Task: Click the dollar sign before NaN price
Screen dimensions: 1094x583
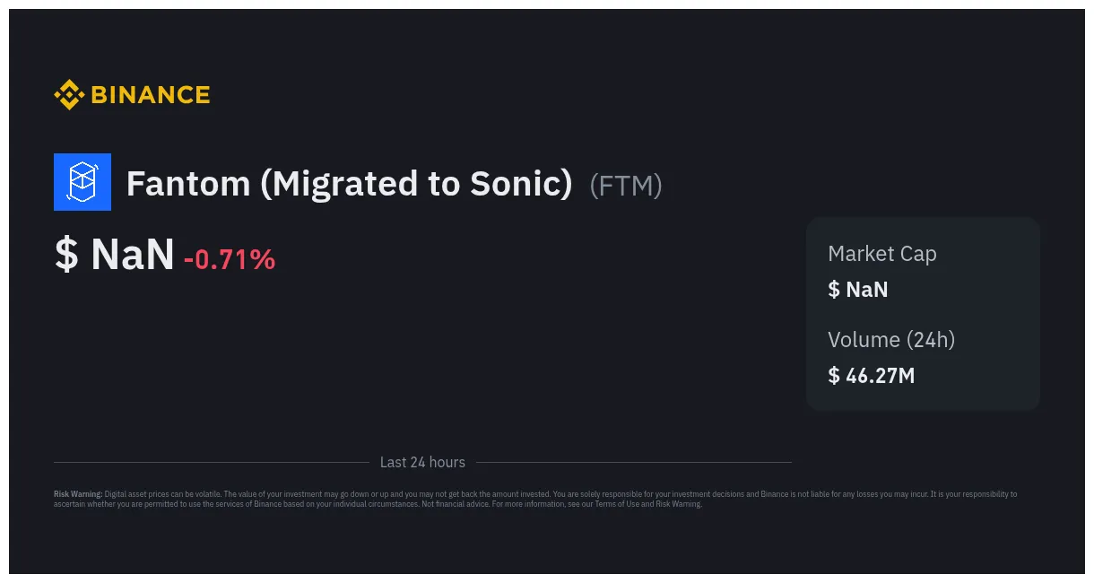Action: (66, 255)
